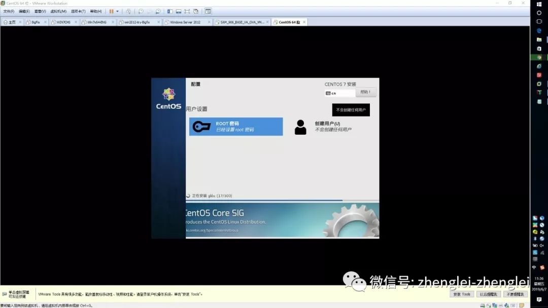Click the muted volume tray icon
548x308 pixels.
click(x=542, y=246)
